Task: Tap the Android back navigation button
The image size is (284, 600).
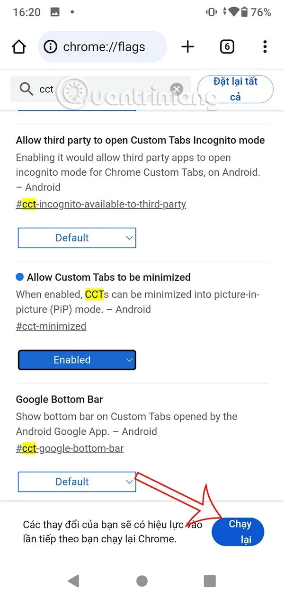Action: [73, 581]
